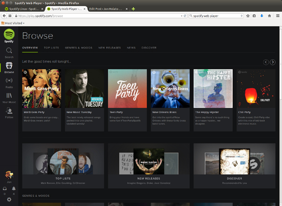The width and height of the screenshot is (282, 206).
Task: Switch to the New Releases tab
Action: (x=109, y=48)
